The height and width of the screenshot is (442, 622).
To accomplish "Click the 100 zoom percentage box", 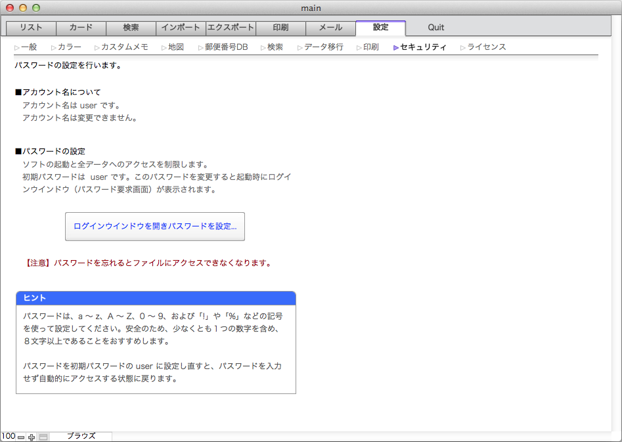I will 9,436.
